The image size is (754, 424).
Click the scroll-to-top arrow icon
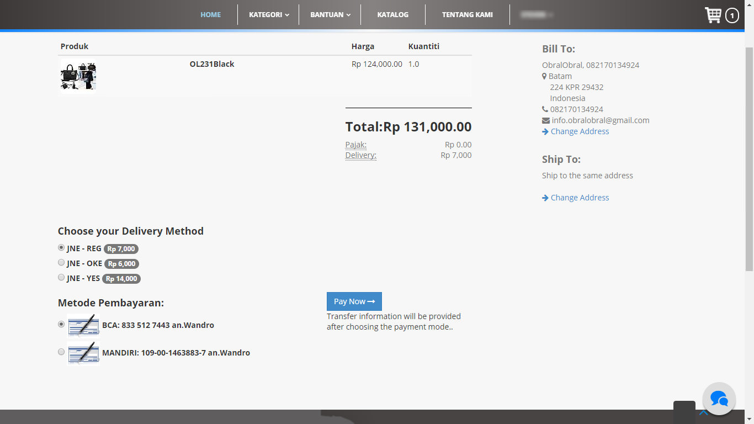[704, 412]
